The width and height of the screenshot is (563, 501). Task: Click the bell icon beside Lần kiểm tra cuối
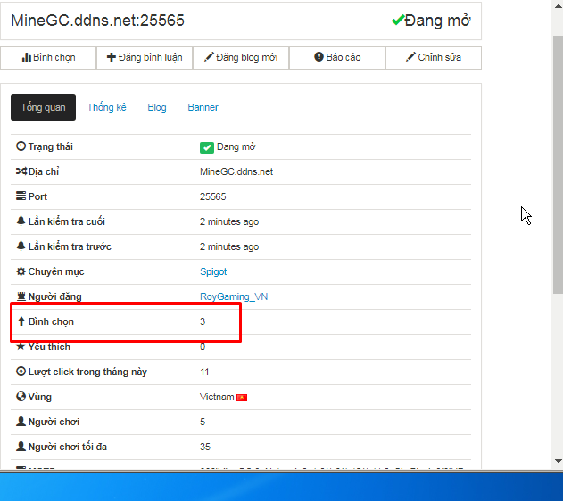coord(21,221)
